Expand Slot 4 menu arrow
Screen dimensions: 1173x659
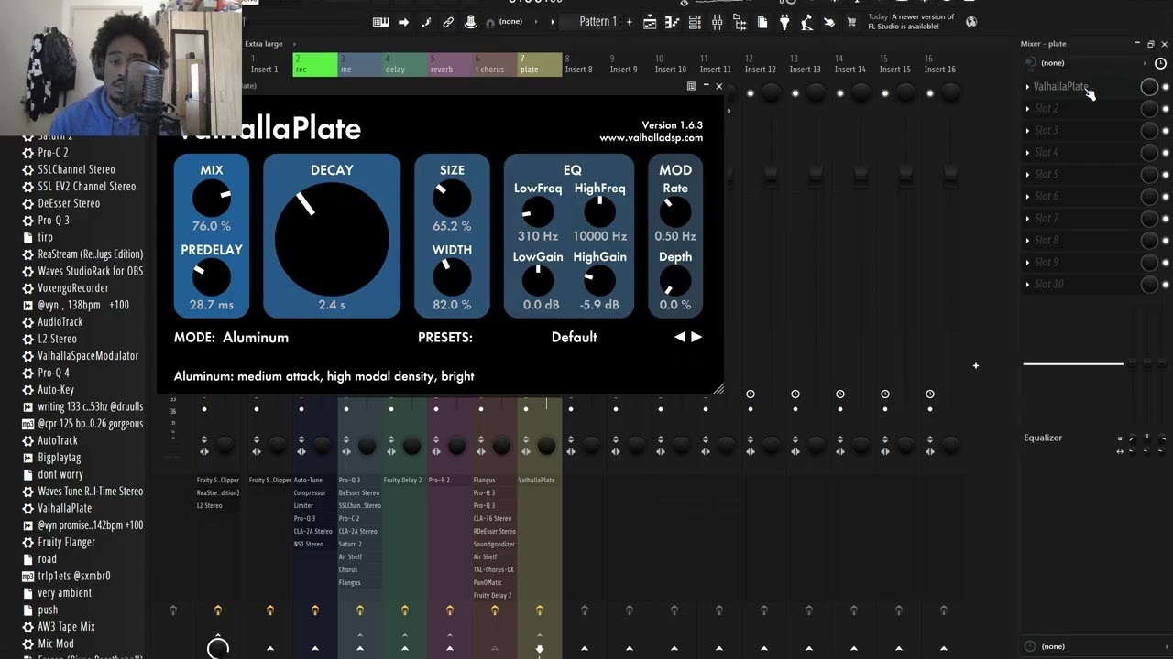pos(1027,153)
